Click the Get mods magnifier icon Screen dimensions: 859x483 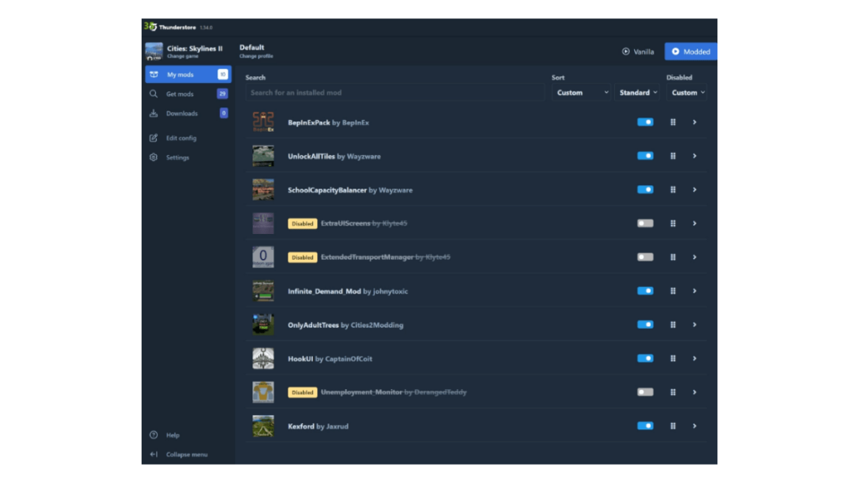click(154, 94)
